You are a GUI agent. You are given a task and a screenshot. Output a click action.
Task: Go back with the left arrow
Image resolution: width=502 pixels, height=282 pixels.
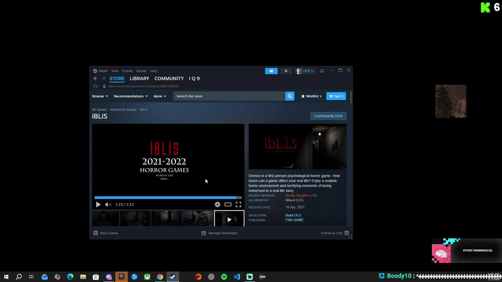95,78
